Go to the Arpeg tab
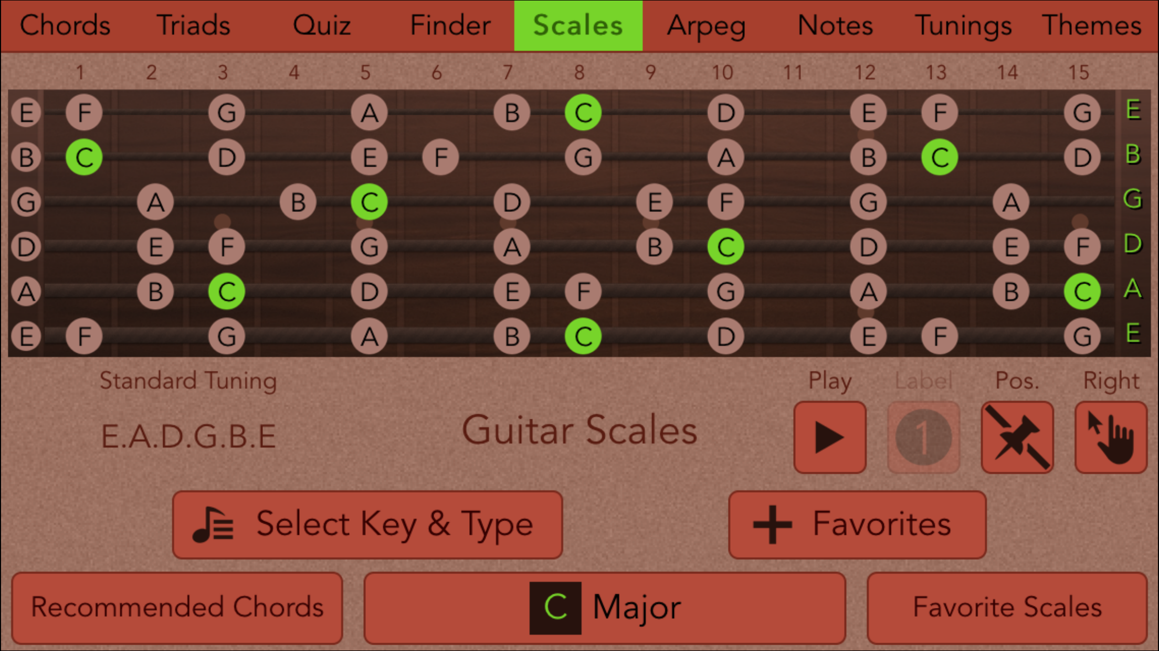This screenshot has height=651, width=1159. [706, 25]
